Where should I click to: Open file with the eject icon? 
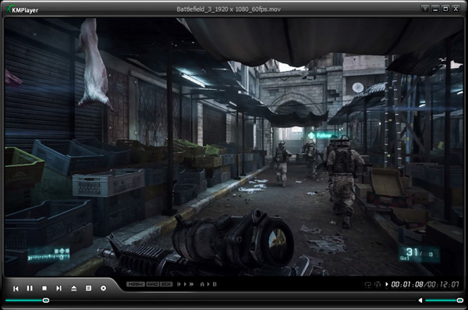74,288
